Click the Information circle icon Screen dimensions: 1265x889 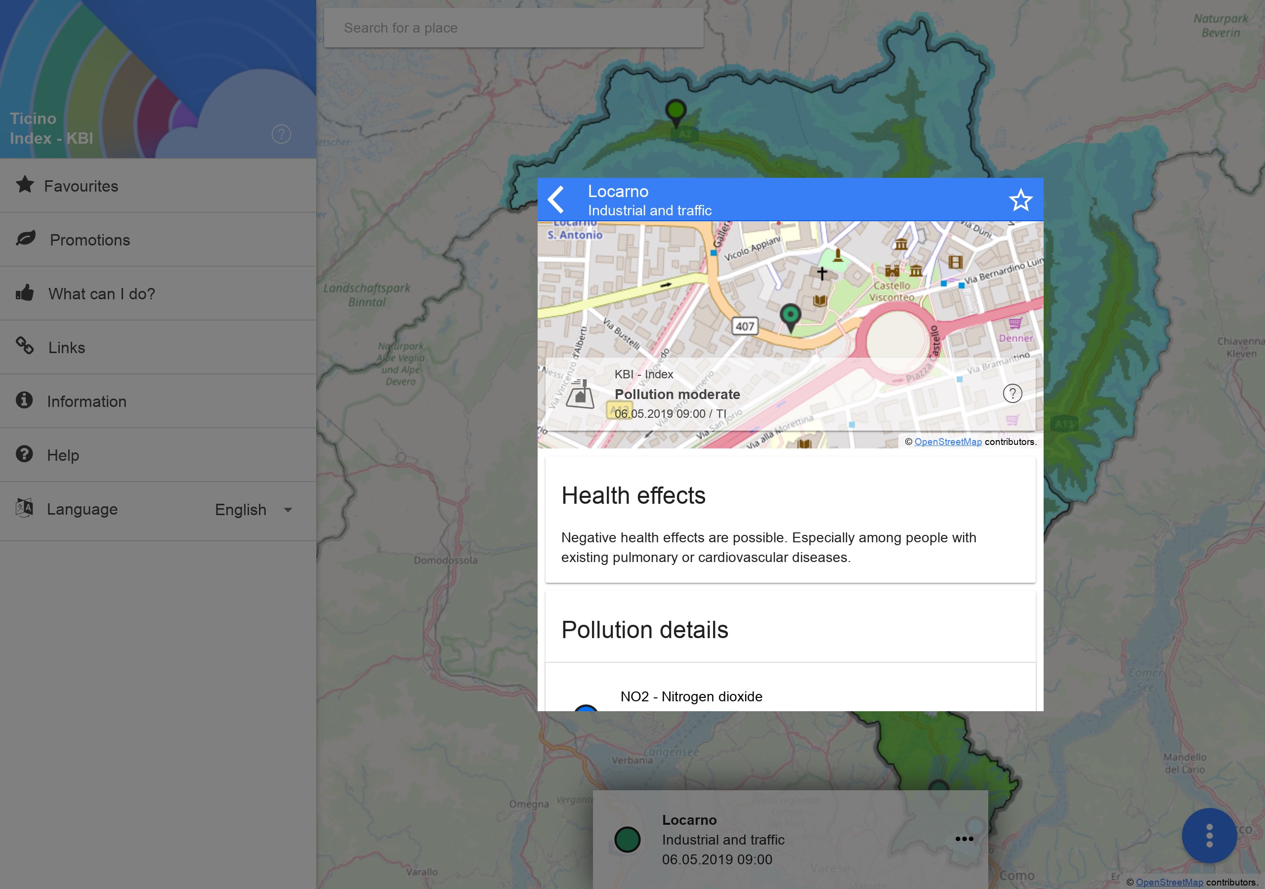[x=24, y=401]
